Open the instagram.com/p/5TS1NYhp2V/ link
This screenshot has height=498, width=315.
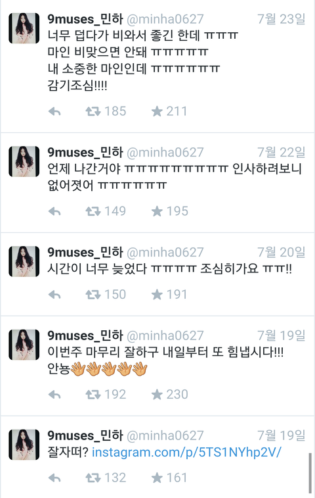tap(186, 452)
